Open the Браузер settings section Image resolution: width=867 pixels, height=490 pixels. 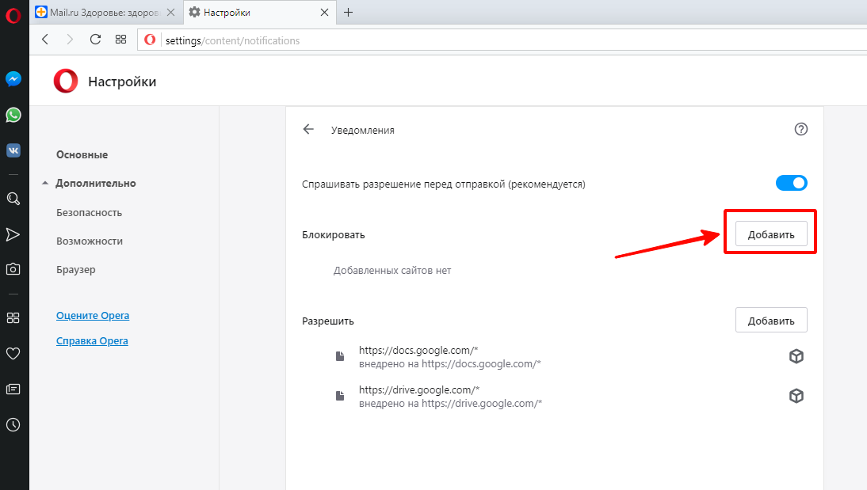(76, 270)
